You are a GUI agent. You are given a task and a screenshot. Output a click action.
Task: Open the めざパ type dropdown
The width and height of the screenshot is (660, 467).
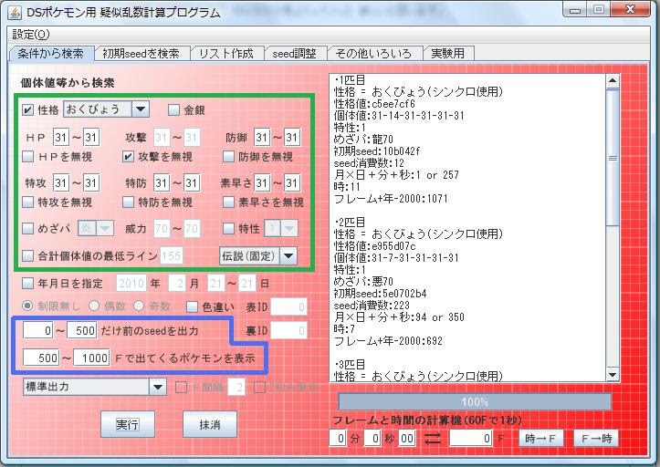(x=105, y=228)
